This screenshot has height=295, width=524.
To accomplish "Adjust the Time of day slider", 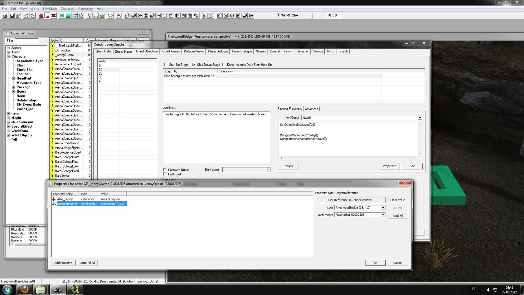I will (313, 15).
